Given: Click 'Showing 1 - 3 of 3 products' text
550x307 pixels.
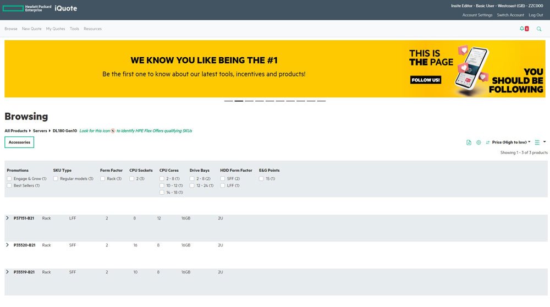Looking at the screenshot, I should (x=524, y=152).
